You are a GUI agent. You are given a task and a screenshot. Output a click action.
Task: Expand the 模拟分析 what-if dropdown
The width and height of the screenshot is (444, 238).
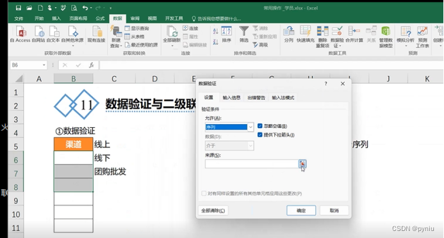(406, 45)
